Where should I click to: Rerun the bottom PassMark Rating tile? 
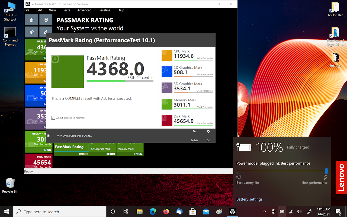[x=83, y=154]
